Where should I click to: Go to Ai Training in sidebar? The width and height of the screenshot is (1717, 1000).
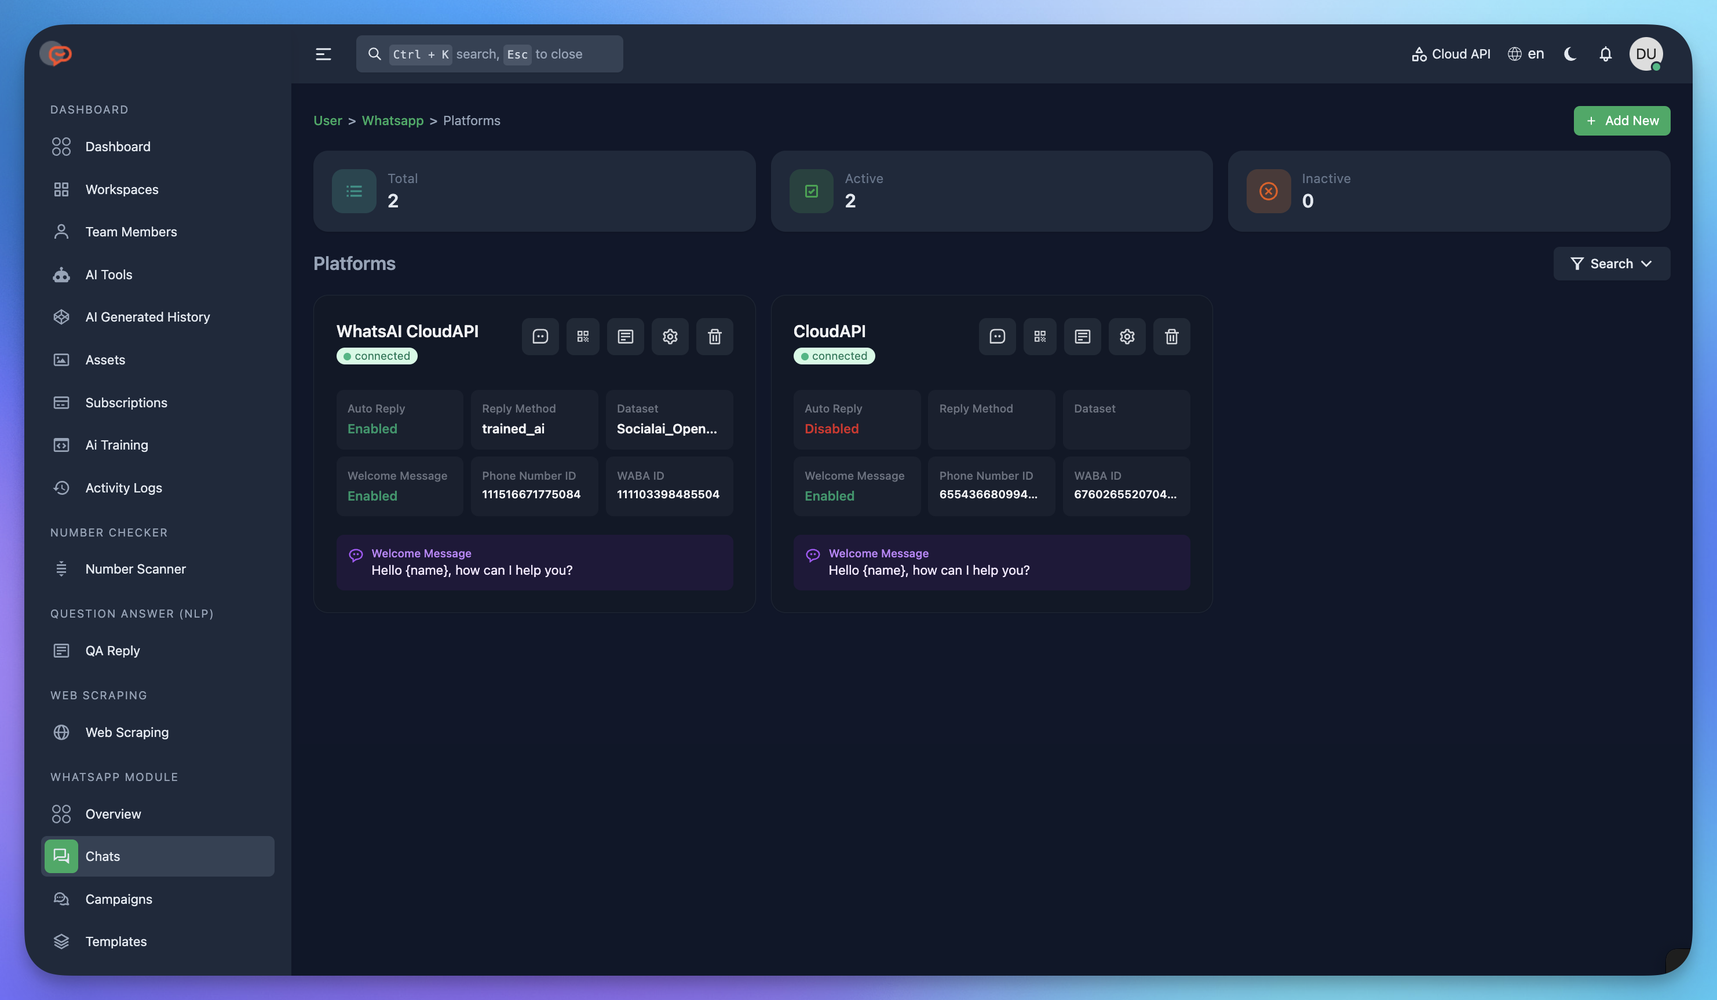(x=116, y=445)
